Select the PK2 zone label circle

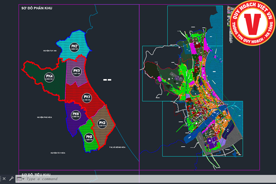(x=102, y=123)
